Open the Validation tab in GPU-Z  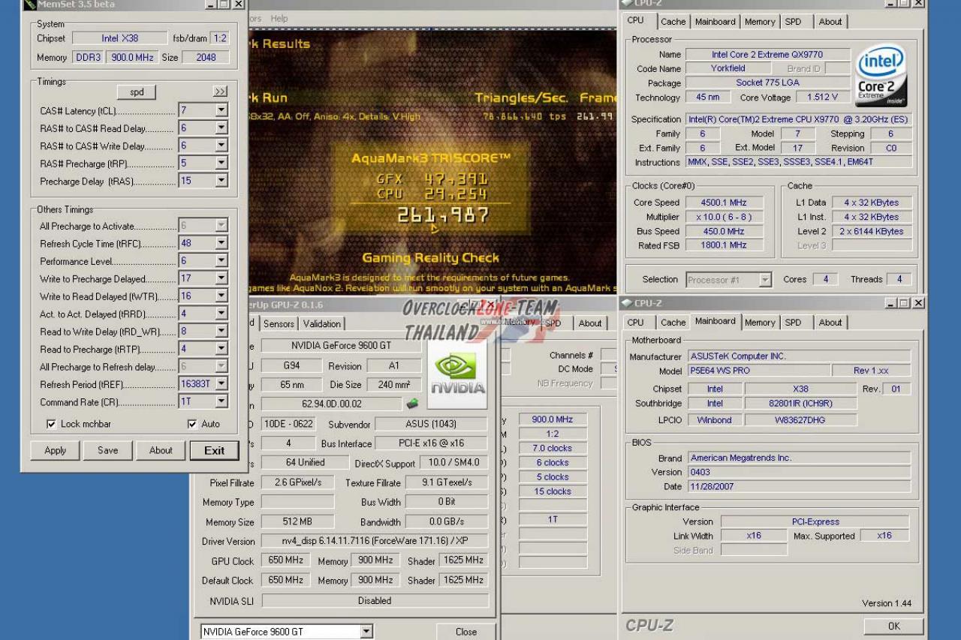coord(322,324)
